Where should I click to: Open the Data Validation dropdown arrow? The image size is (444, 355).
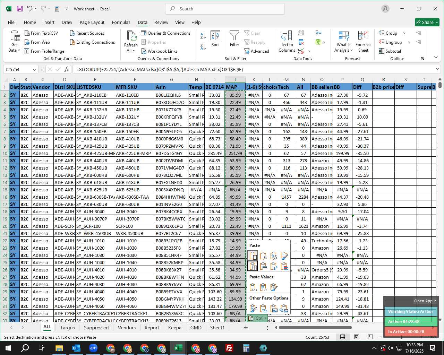tap(309, 51)
